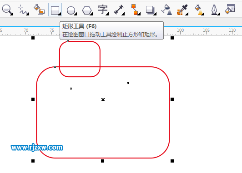Click node on small rectangle's top edge
This screenshot has width=242, height=173.
(68, 41)
